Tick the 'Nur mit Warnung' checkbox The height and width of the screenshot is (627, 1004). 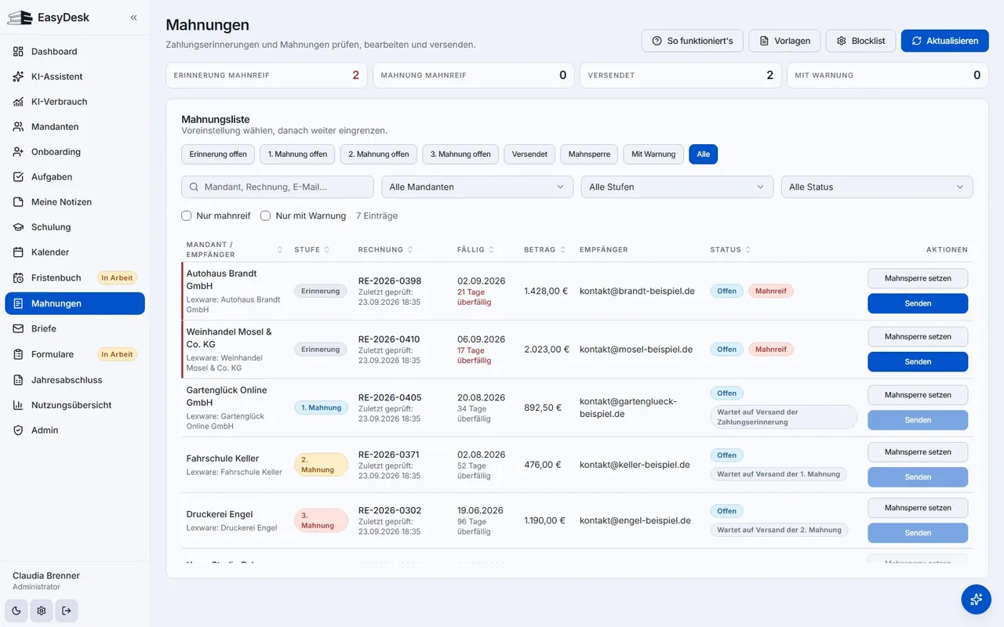266,216
